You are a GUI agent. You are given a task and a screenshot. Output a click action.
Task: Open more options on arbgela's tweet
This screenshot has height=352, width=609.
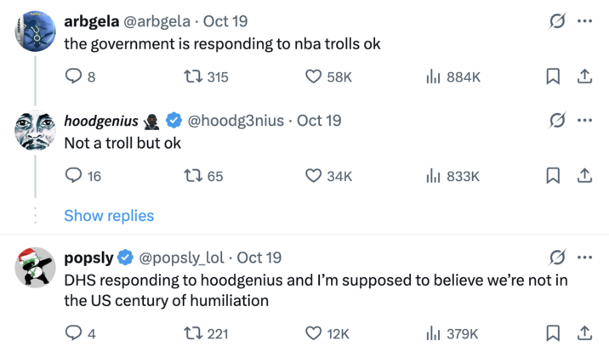click(x=584, y=21)
